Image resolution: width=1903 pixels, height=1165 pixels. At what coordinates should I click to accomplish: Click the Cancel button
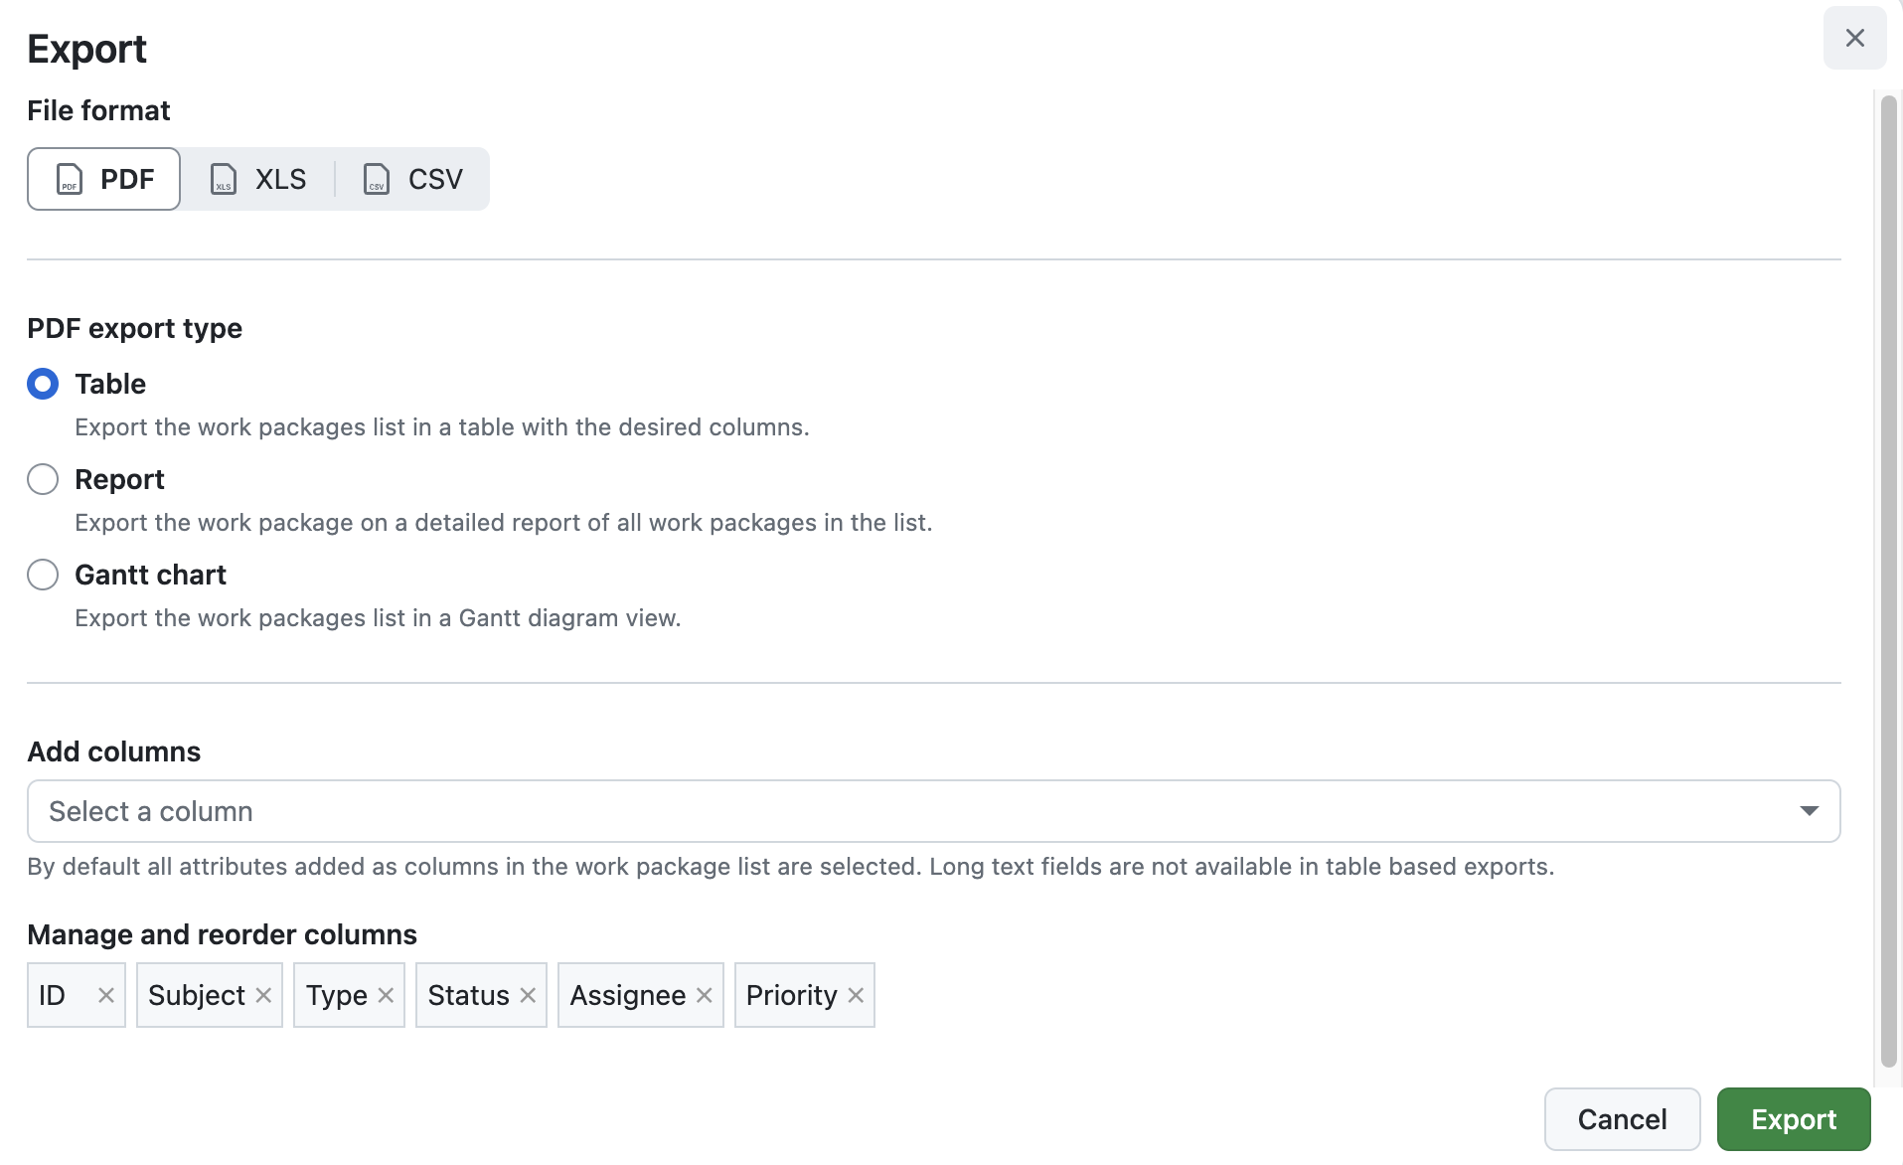[1622, 1118]
